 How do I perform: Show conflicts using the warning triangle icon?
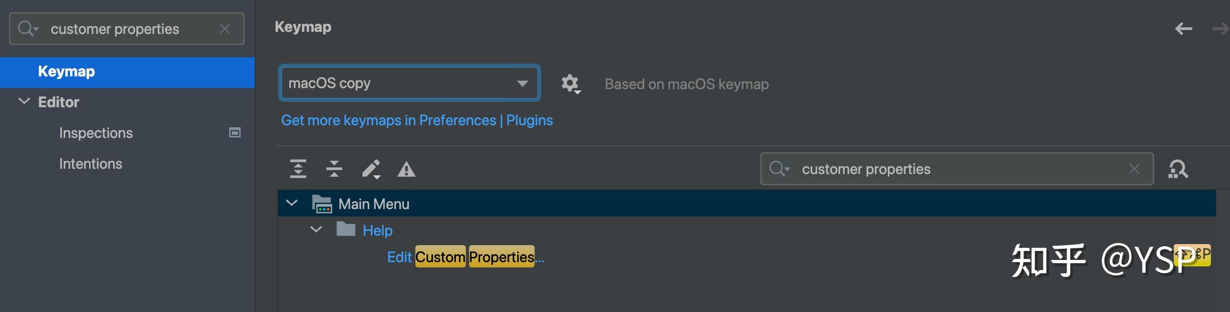click(406, 169)
